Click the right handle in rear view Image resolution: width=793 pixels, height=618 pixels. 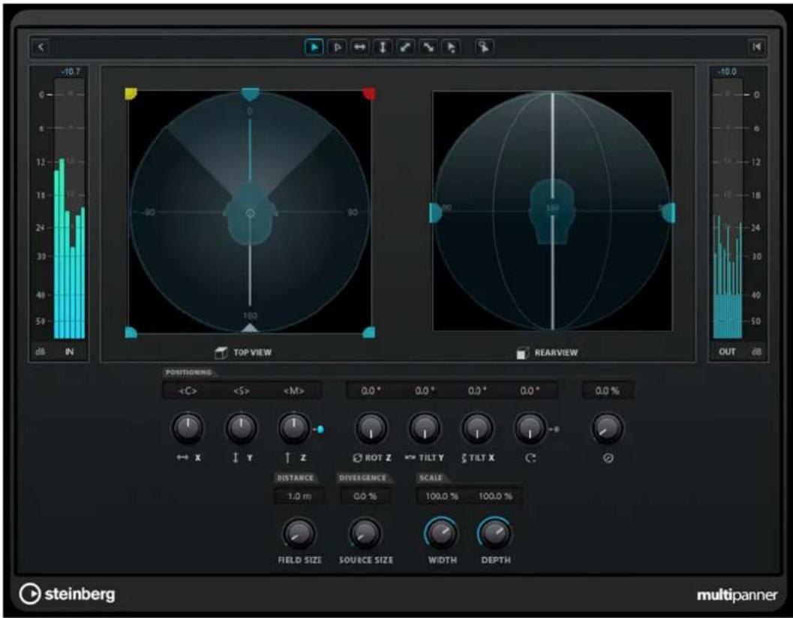[668, 213]
